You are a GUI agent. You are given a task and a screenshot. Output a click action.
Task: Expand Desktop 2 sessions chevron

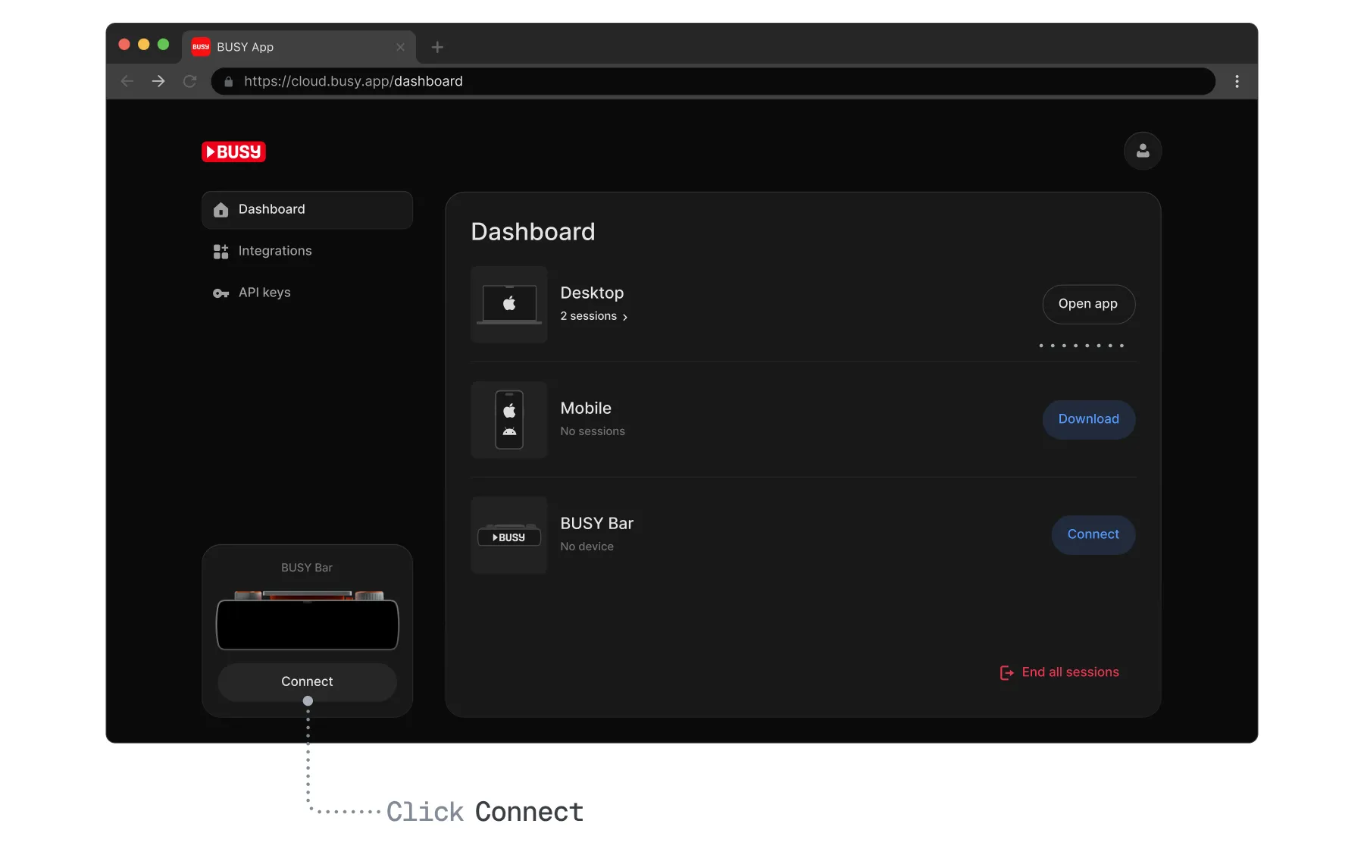pos(625,318)
